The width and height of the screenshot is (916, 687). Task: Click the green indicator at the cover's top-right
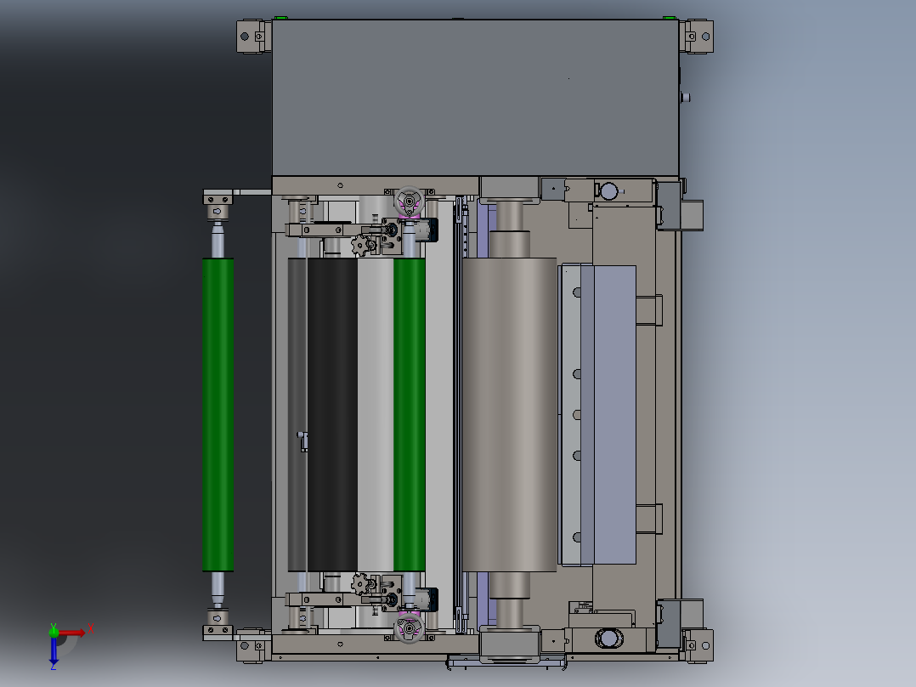pyautogui.click(x=669, y=18)
